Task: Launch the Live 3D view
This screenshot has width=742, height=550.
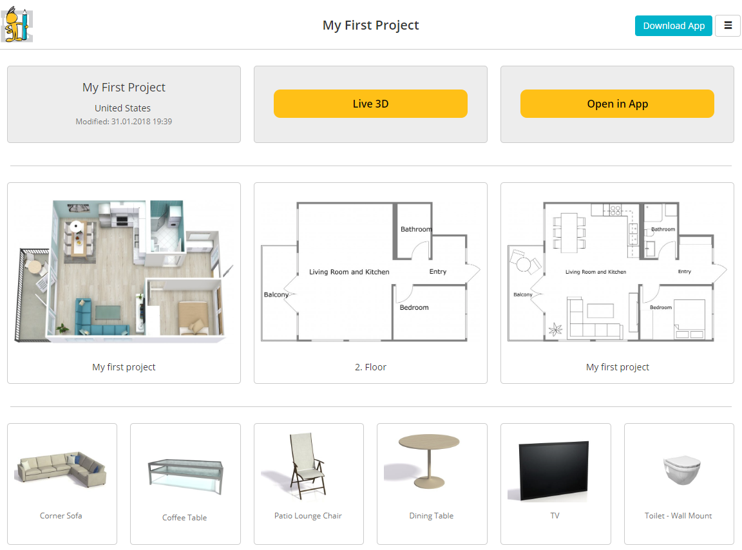Action: [370, 104]
